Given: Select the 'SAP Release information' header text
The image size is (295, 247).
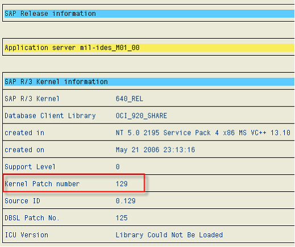Looking at the screenshot, I should 50,14.
